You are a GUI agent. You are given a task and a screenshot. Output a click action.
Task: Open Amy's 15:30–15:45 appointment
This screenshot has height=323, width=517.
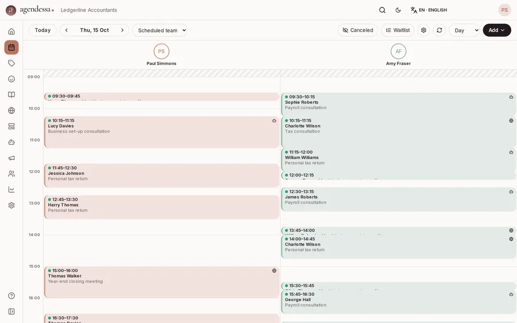[x=398, y=286]
